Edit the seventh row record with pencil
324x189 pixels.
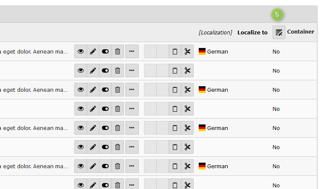pyautogui.click(x=93, y=166)
